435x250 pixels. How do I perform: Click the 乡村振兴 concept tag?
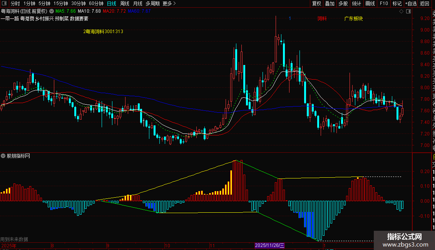tap(44, 18)
